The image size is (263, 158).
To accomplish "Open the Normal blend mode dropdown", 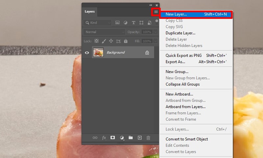I will 104,32.
